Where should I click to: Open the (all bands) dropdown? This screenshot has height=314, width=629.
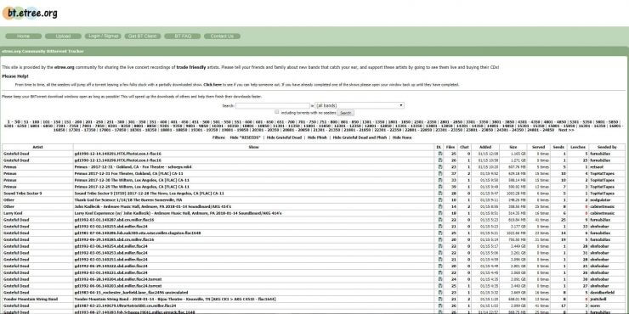360,106
